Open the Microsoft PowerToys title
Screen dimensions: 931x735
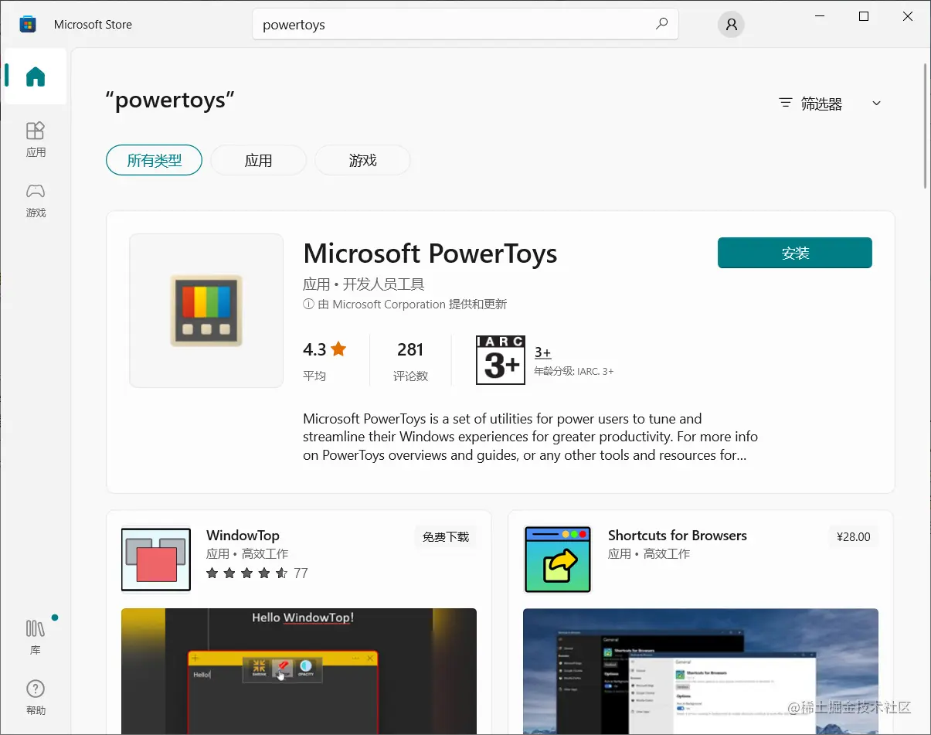pyautogui.click(x=430, y=254)
